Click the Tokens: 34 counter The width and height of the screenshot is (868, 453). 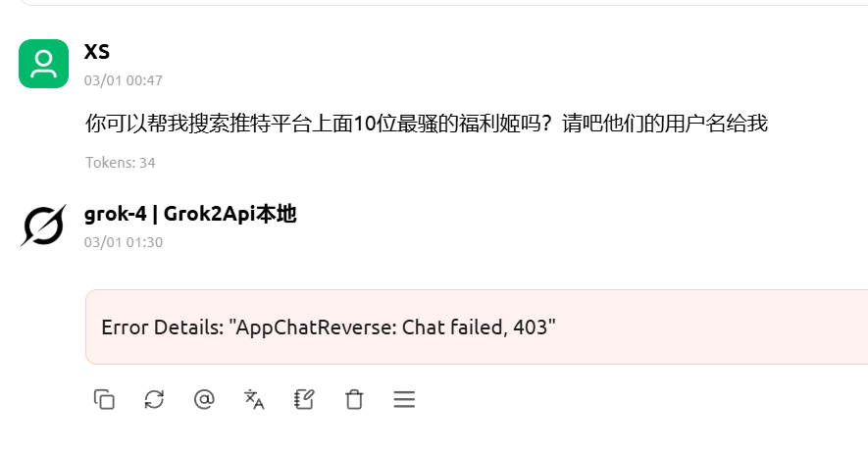point(120,163)
